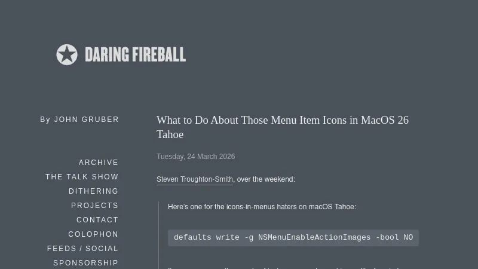
Task: Navigate to Projects
Action: click(x=94, y=206)
